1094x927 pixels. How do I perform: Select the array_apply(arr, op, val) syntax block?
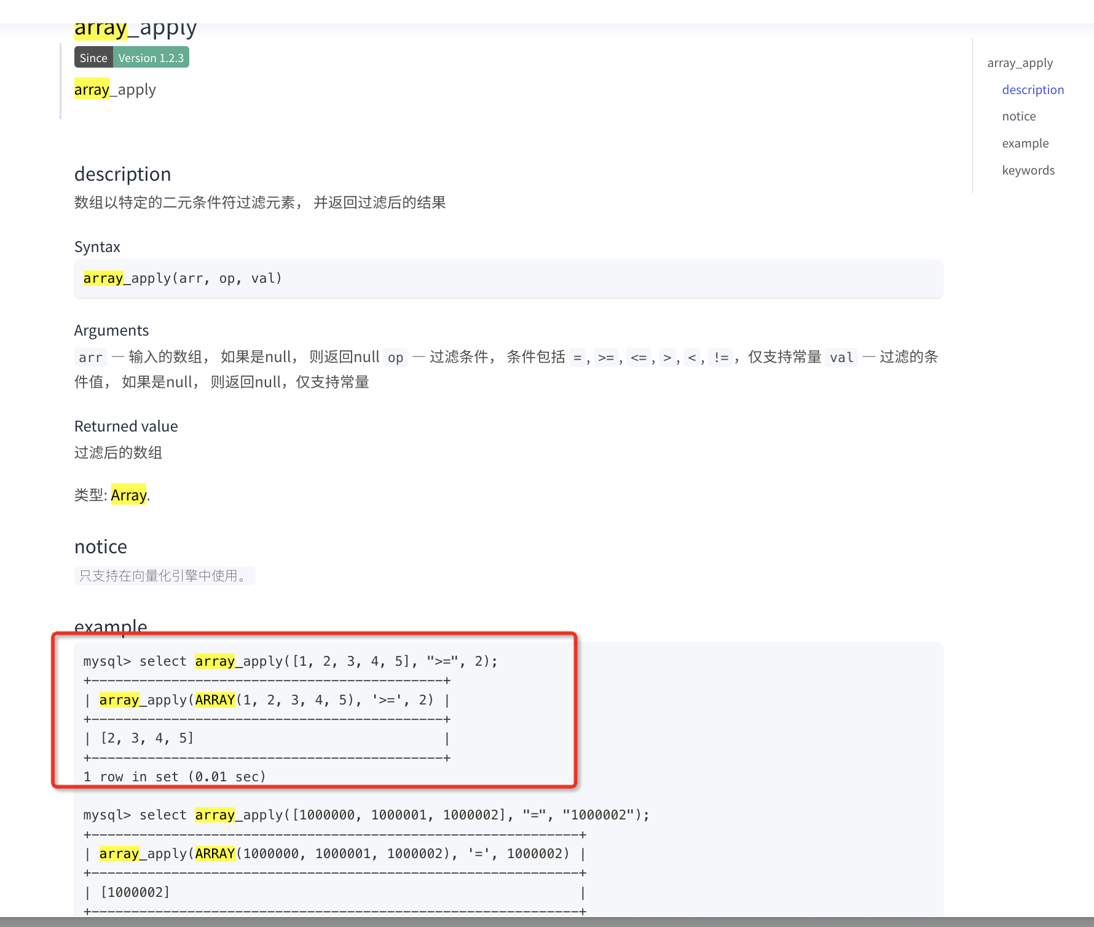[x=182, y=278]
